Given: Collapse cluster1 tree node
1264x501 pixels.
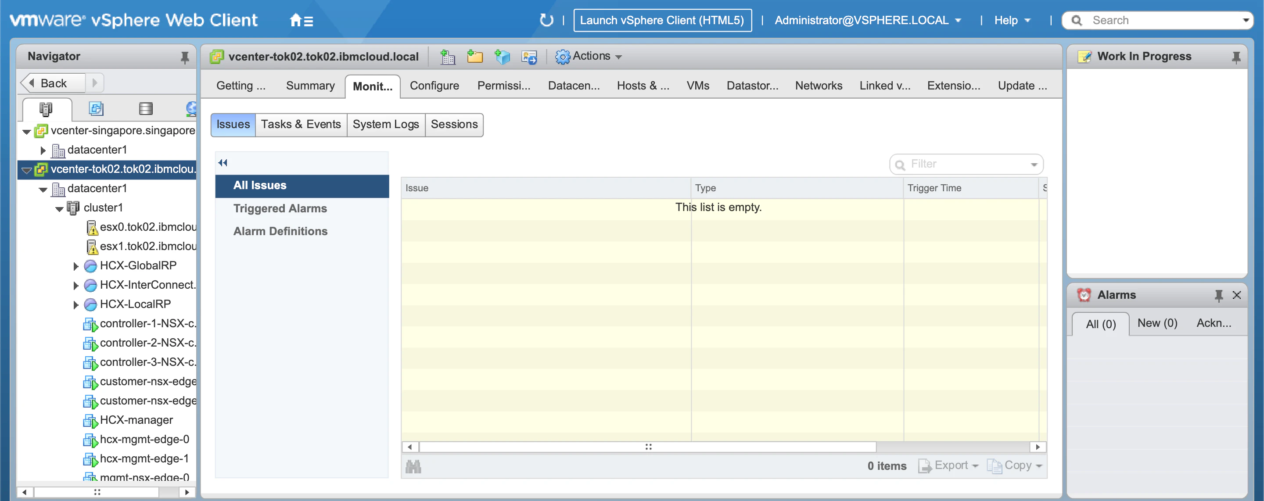Looking at the screenshot, I should coord(59,208).
